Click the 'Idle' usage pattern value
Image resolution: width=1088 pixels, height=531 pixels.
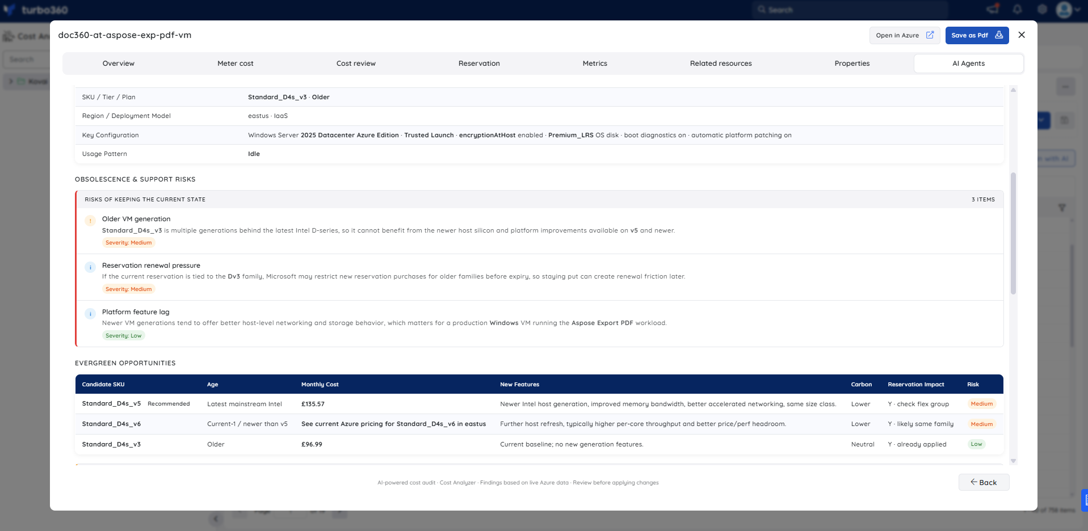click(254, 154)
